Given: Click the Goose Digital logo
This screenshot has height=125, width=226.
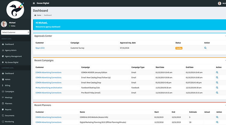Looking at the screenshot, I should (x=15, y=10).
